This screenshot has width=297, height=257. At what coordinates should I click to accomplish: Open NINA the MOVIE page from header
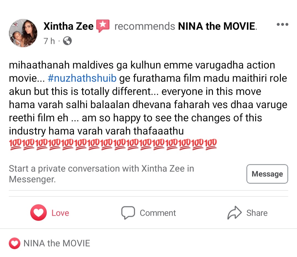click(x=217, y=26)
